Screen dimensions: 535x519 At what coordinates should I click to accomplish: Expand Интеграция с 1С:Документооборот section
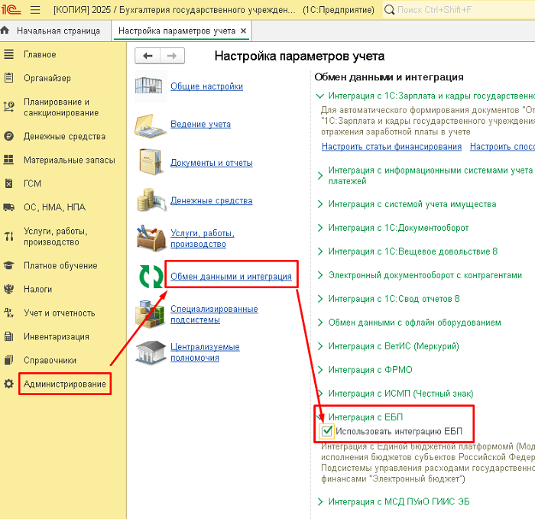[321, 228]
